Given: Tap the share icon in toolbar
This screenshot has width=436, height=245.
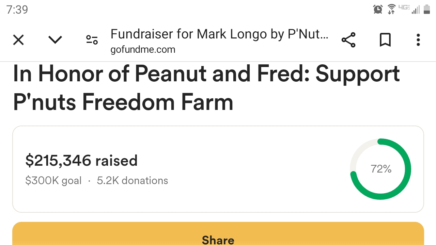Looking at the screenshot, I should 348,40.
